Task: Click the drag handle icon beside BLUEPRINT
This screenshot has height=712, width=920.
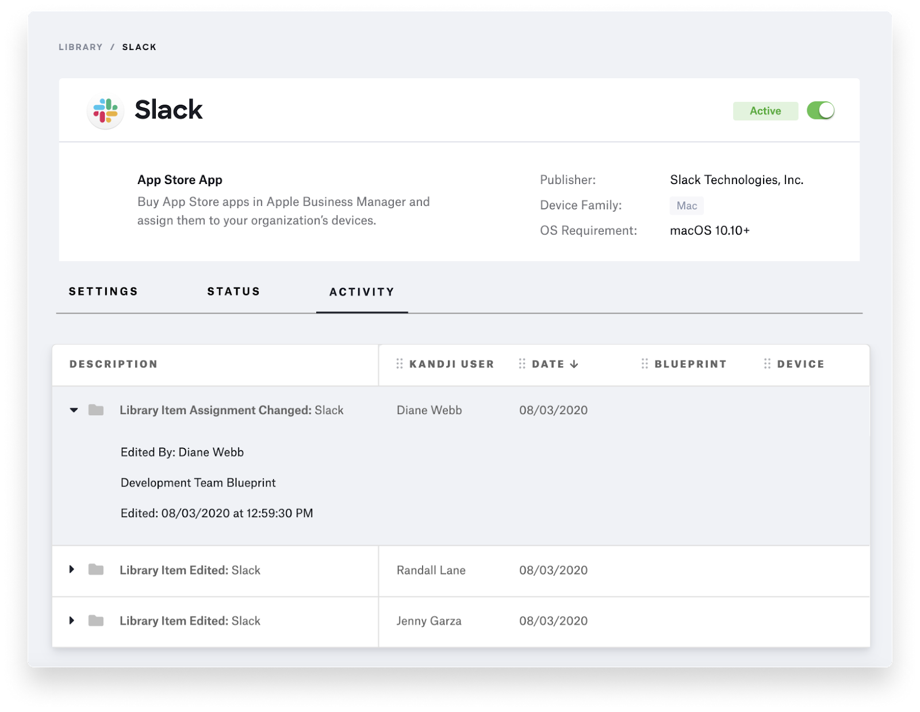Action: pos(644,363)
